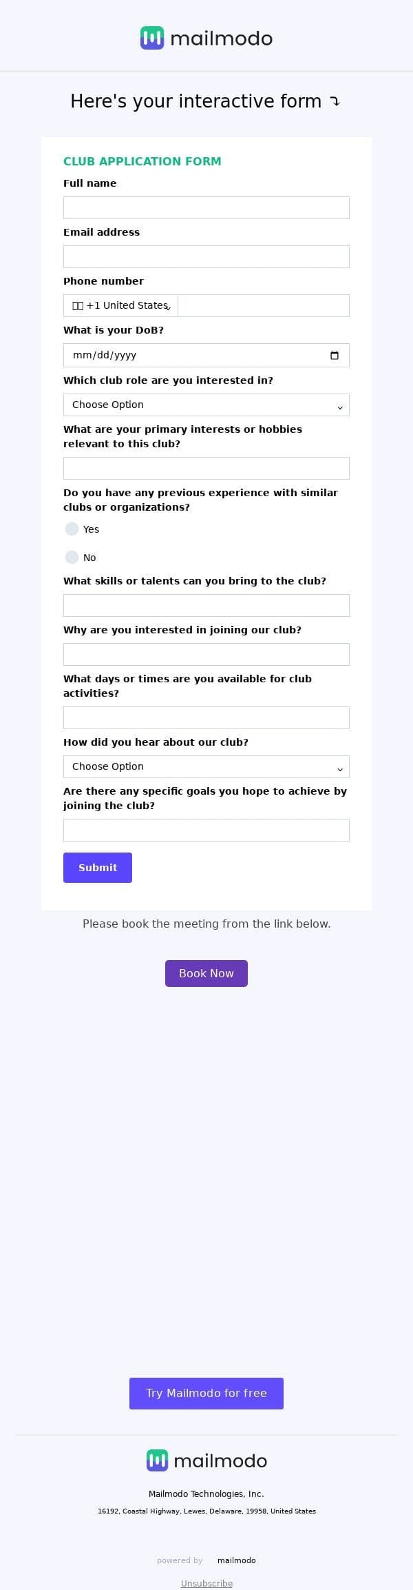Open the date picker calendar icon
The height and width of the screenshot is (1590, 413).
click(335, 356)
